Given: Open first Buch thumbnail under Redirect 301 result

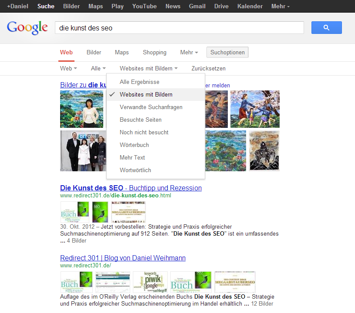Looking at the screenshot, I should (x=77, y=282).
